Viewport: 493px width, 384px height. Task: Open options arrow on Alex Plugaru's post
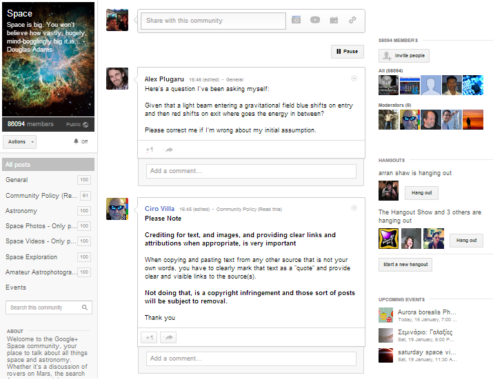click(x=354, y=79)
